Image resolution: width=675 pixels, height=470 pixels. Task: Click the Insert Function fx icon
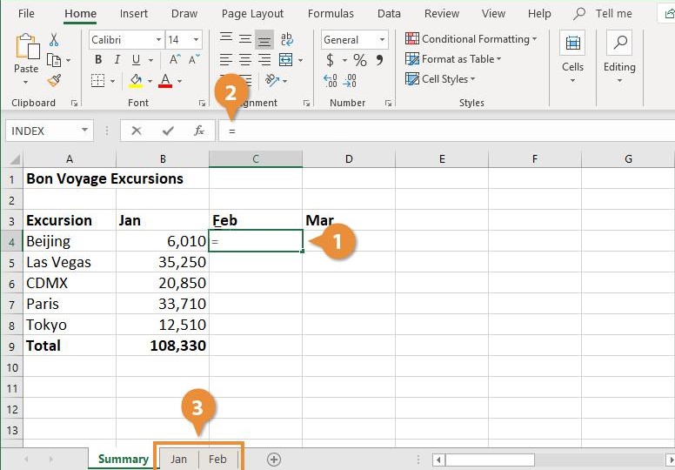[x=199, y=131]
